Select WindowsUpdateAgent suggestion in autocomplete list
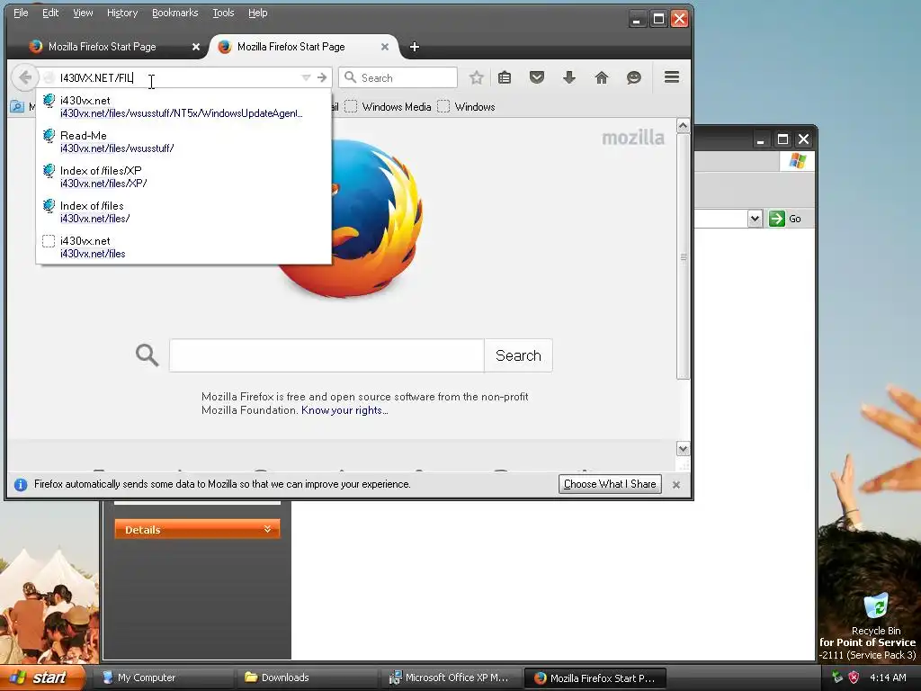Image resolution: width=921 pixels, height=691 pixels. [x=183, y=106]
